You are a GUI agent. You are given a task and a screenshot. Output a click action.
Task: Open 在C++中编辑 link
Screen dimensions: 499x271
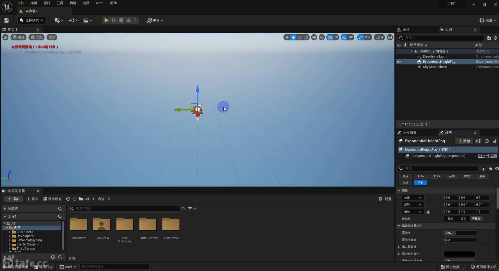(x=487, y=156)
